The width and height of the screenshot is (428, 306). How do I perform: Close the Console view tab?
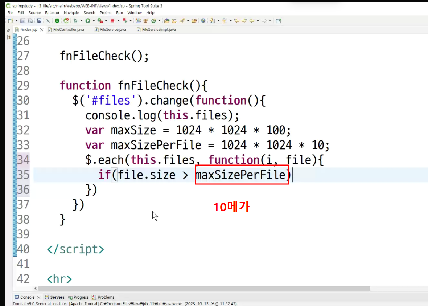click(39, 298)
